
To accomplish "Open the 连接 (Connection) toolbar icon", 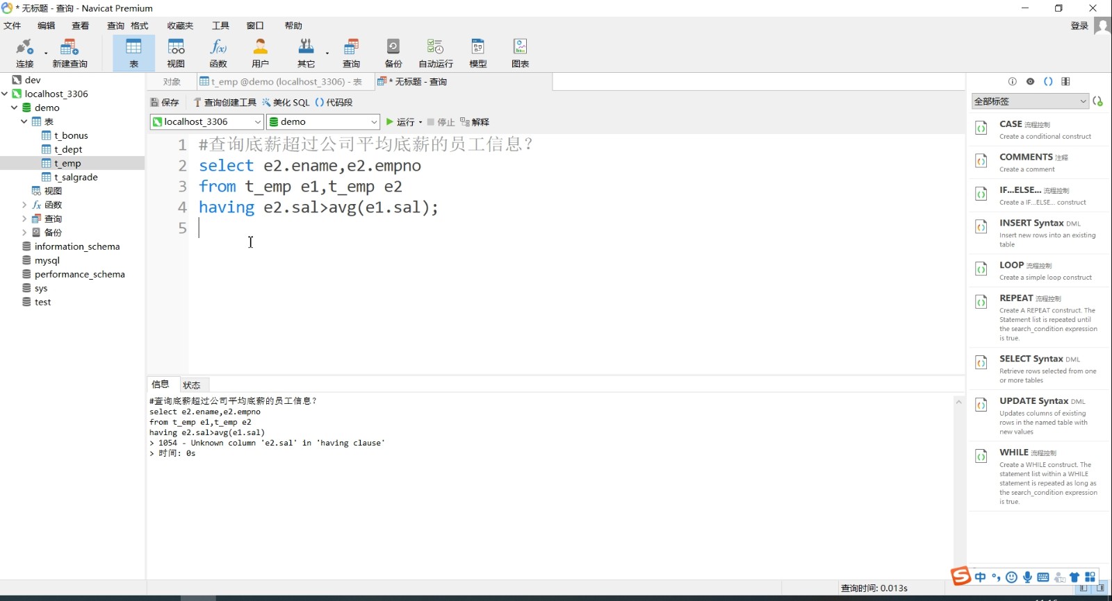I will click(x=25, y=53).
